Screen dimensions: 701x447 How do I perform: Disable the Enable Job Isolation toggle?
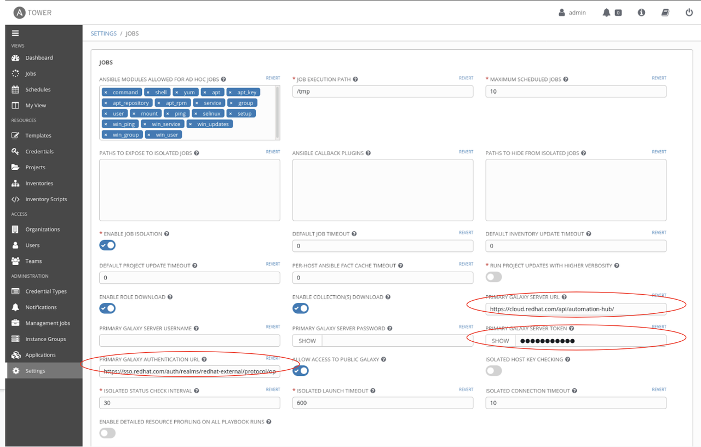(x=107, y=245)
